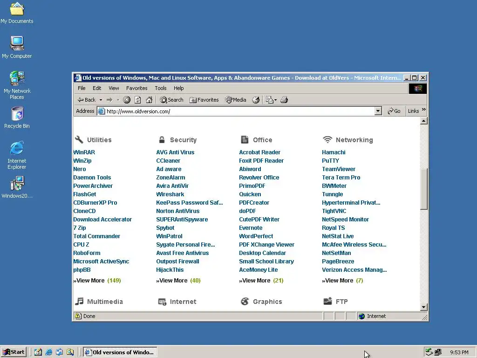
Task: Open the PuTTY link
Action: click(330, 161)
